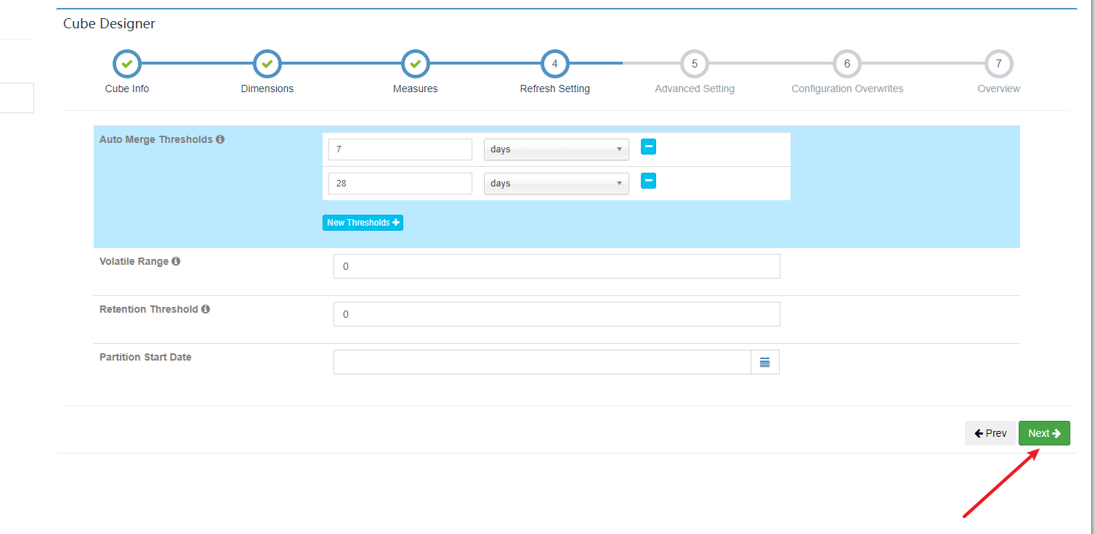Show info for Volatile Range
This screenshot has height=534, width=1095.
click(x=176, y=261)
